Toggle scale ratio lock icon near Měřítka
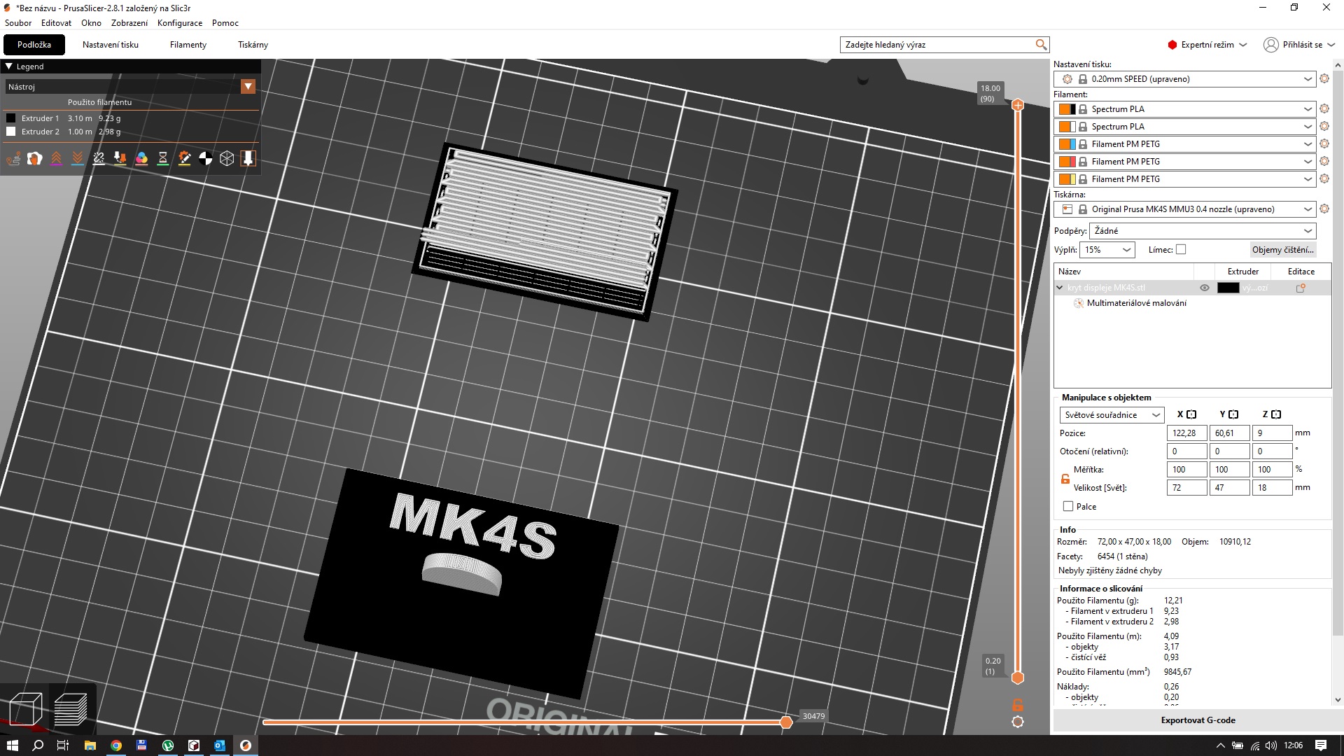This screenshot has height=756, width=1344. coord(1065,479)
